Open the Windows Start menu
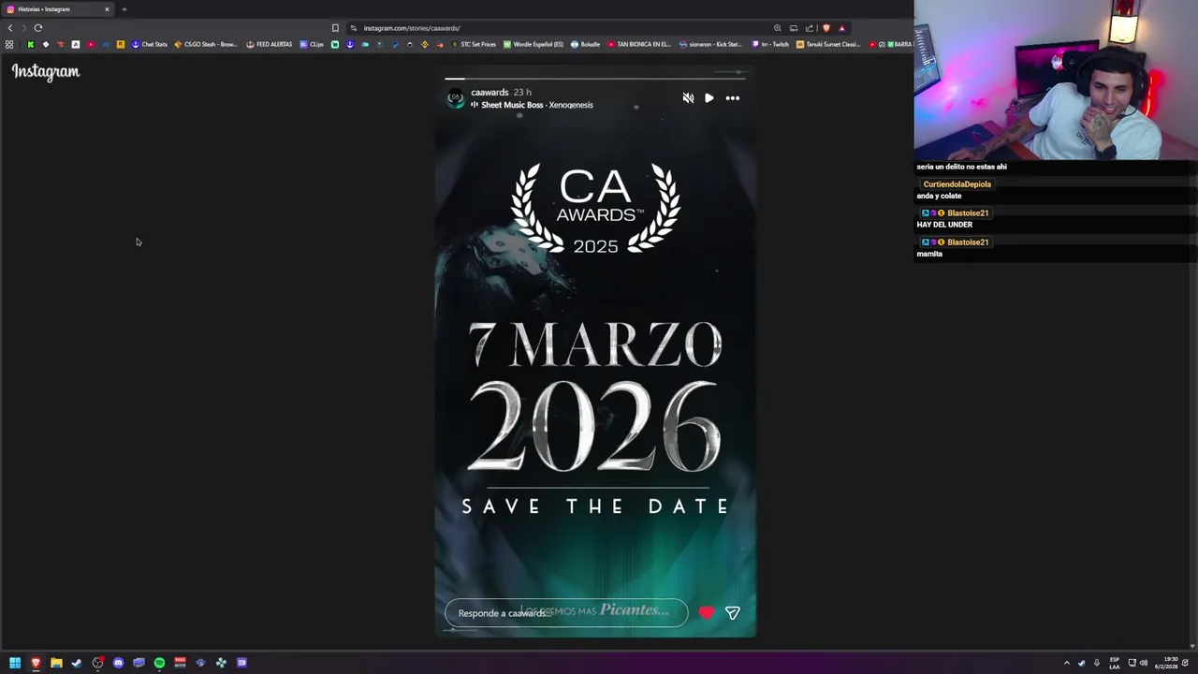The height and width of the screenshot is (674, 1198). 15,663
